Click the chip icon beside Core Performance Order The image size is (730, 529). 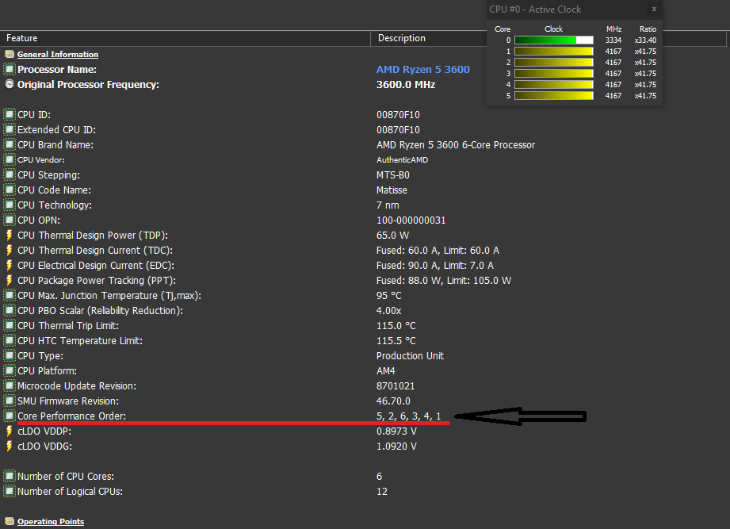coord(10,416)
